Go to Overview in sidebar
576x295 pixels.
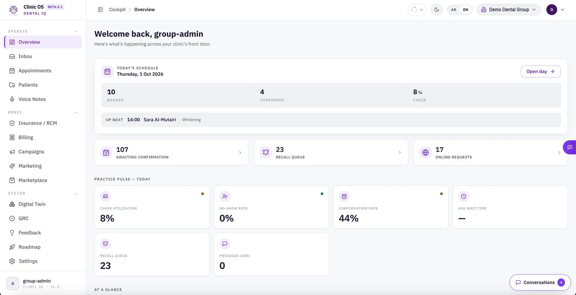[43, 42]
